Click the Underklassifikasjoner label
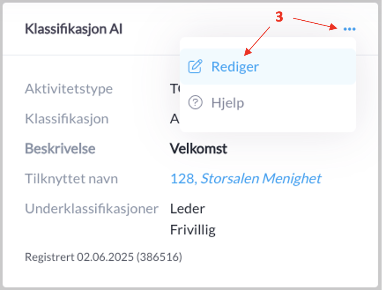This screenshot has width=382, height=290. click(x=91, y=208)
